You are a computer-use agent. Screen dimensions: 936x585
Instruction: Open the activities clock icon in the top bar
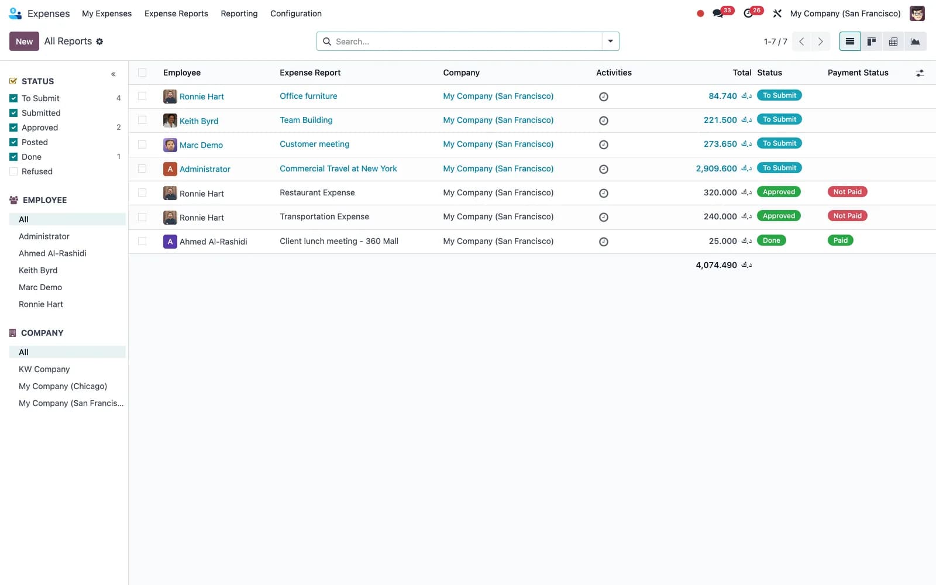[748, 13]
